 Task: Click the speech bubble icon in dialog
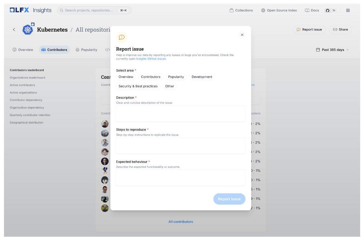(x=122, y=37)
